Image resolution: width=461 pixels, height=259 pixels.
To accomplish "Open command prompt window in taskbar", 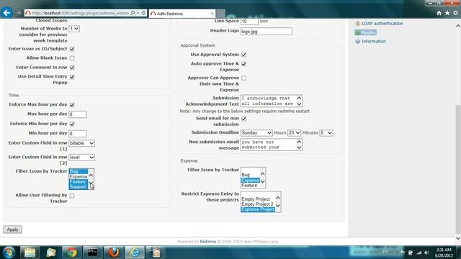I will click(x=92, y=253).
